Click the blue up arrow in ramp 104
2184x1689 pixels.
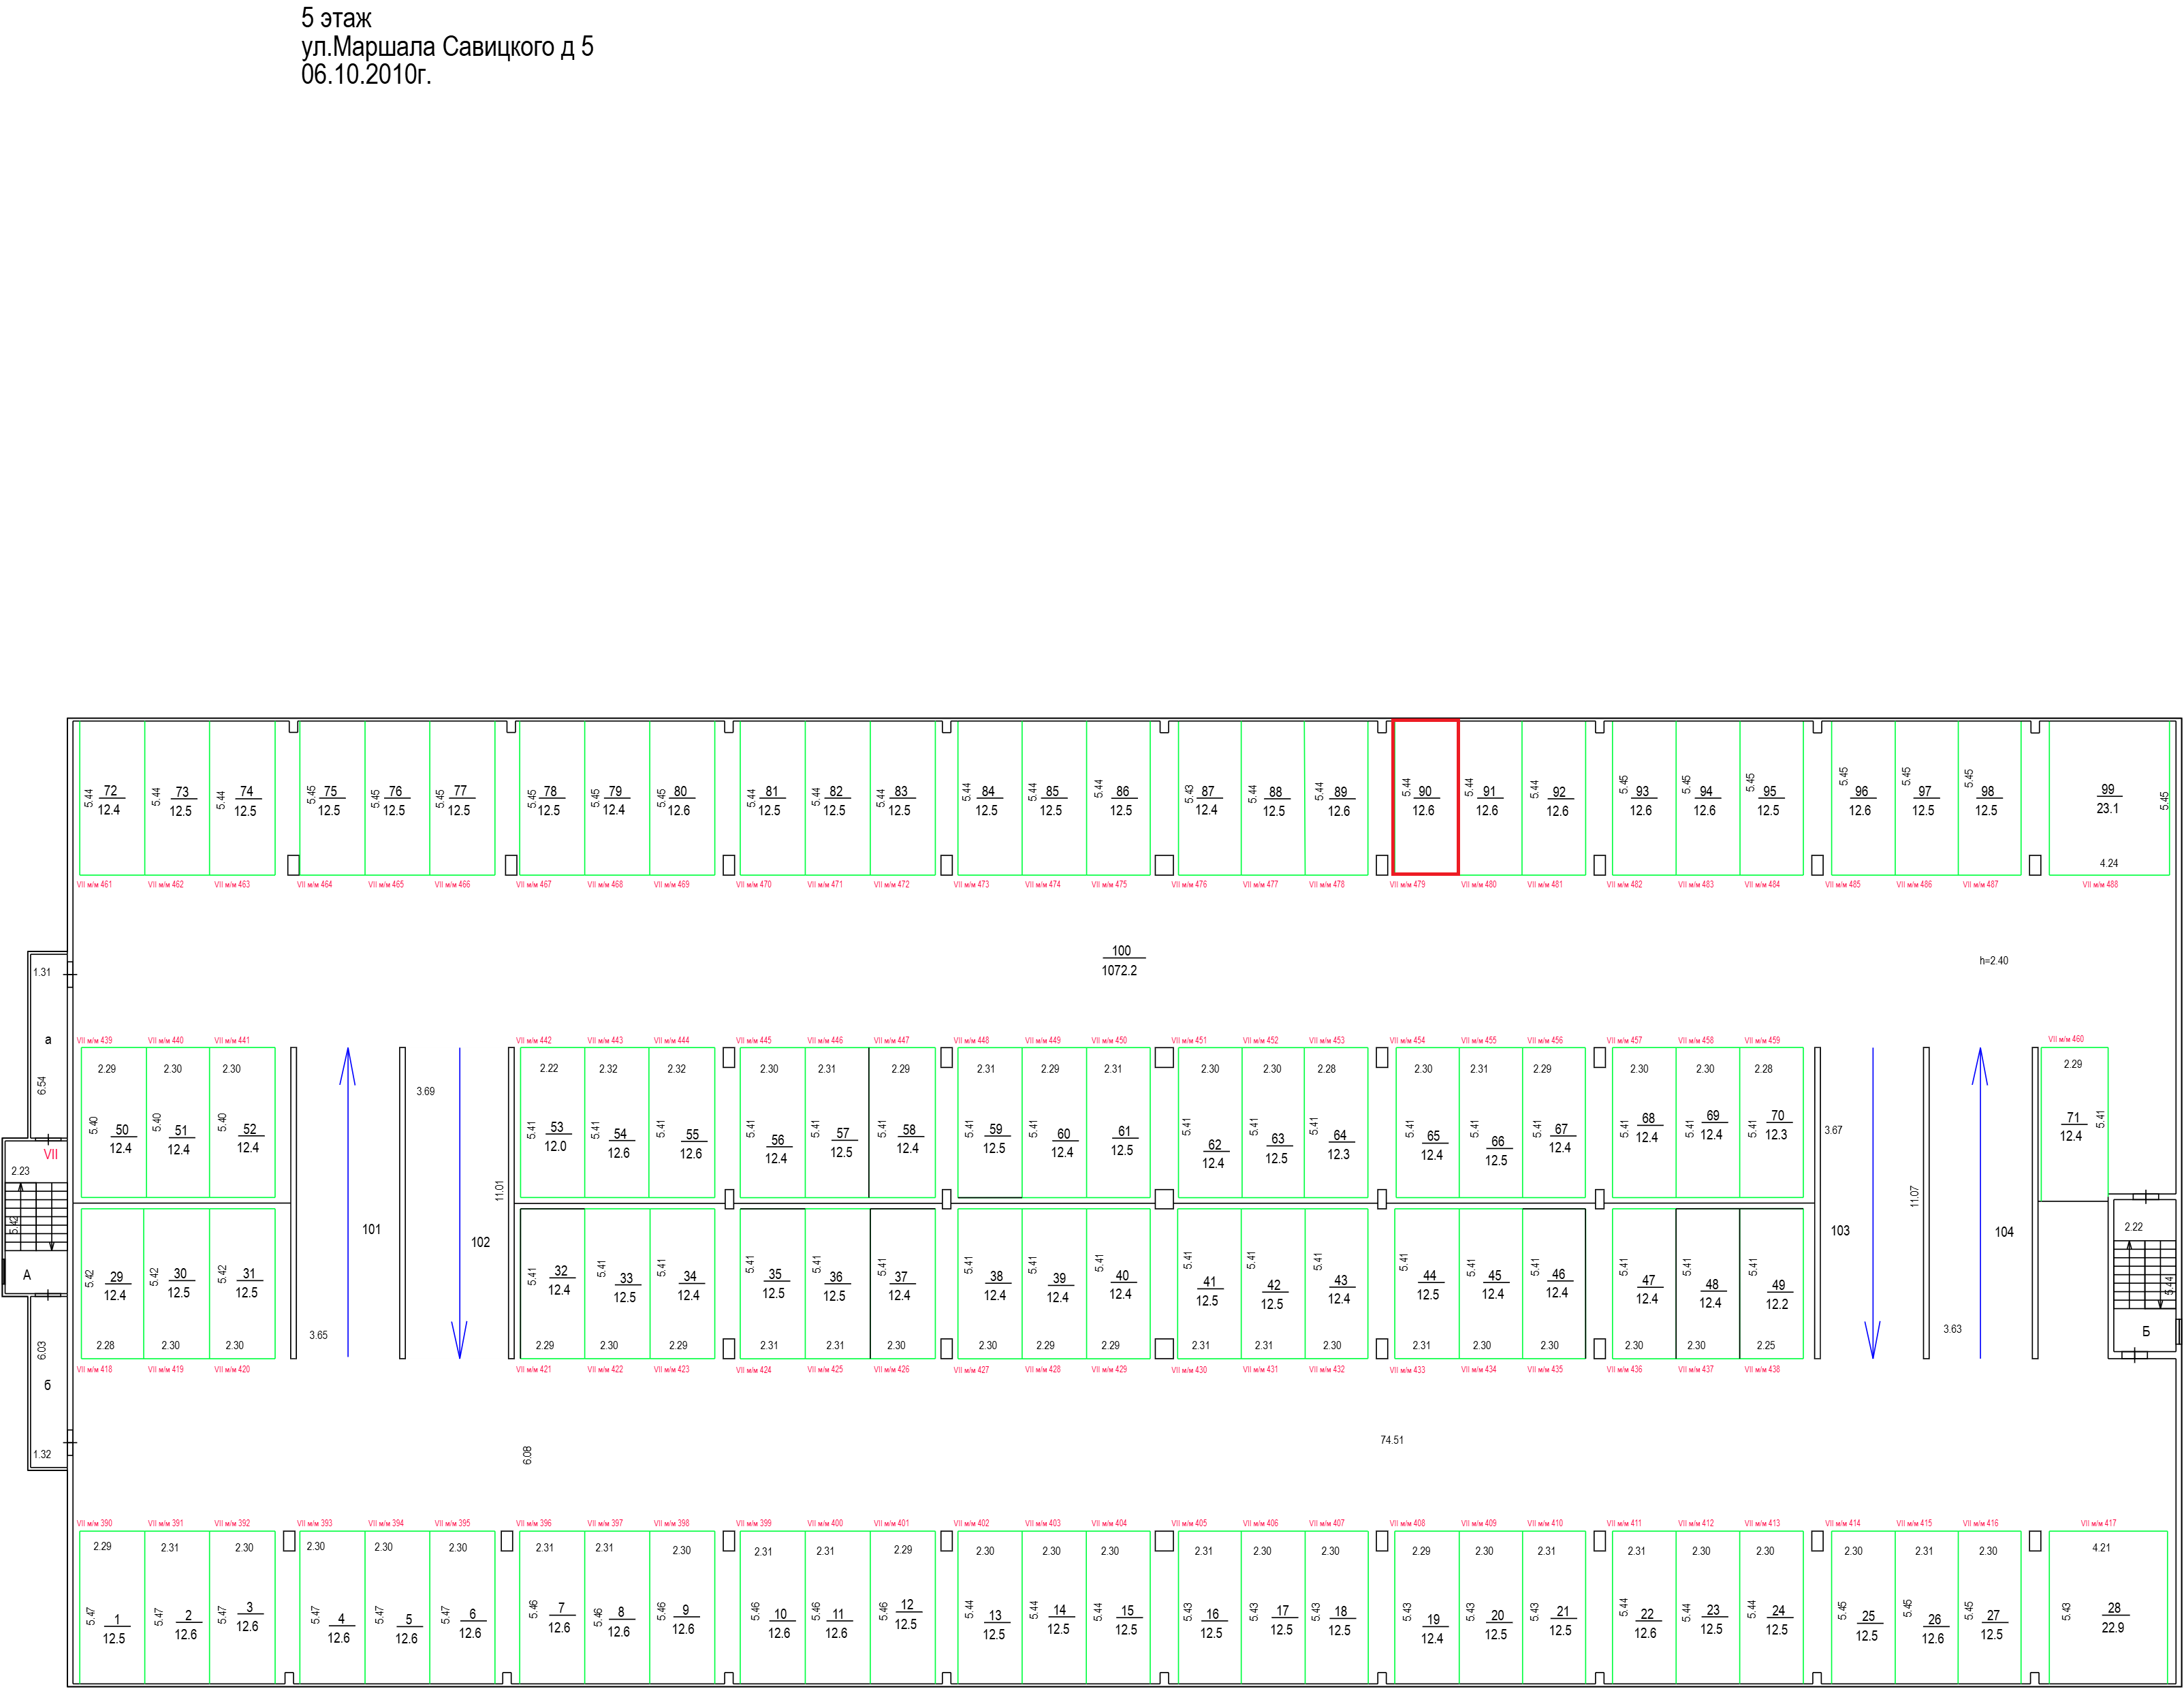pos(1980,1202)
